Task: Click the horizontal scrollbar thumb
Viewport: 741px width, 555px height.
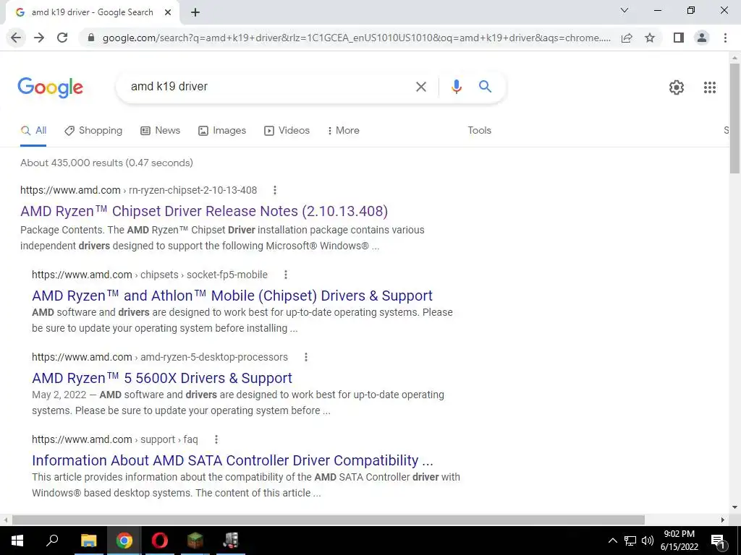Action: click(329, 520)
